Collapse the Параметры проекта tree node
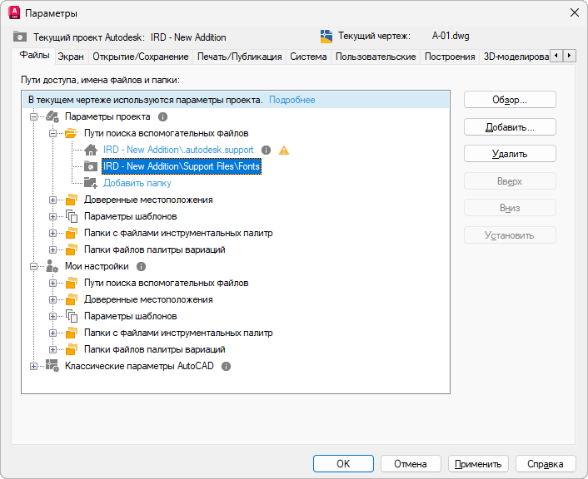The height and width of the screenshot is (479, 588). tap(34, 117)
